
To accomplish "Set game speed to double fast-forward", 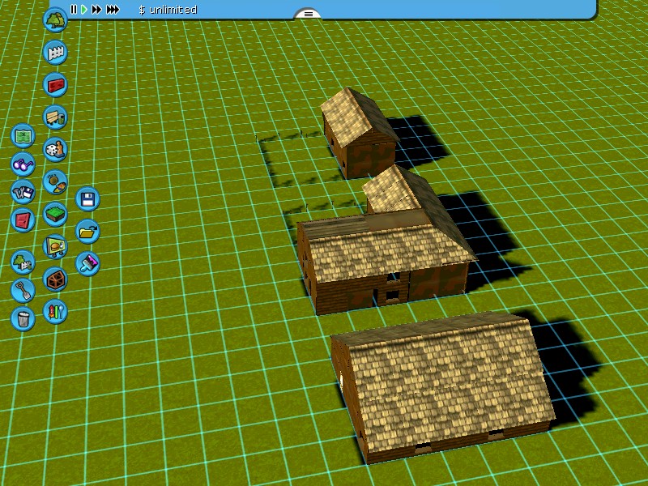I will point(96,10).
